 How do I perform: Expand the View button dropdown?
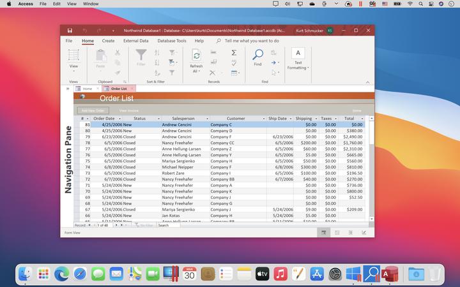(73, 71)
